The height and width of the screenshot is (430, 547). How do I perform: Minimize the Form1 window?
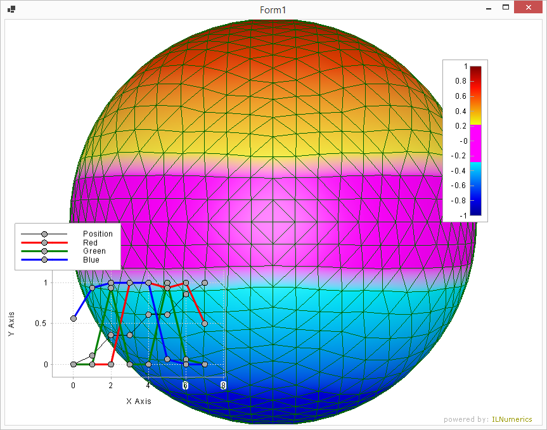489,8
